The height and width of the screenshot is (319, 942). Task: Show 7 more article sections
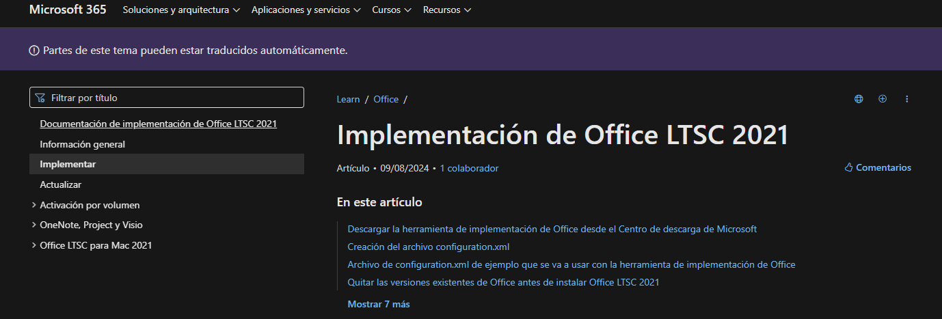(379, 304)
